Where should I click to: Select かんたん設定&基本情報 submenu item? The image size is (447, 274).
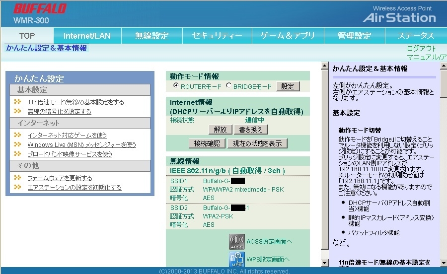click(x=47, y=48)
